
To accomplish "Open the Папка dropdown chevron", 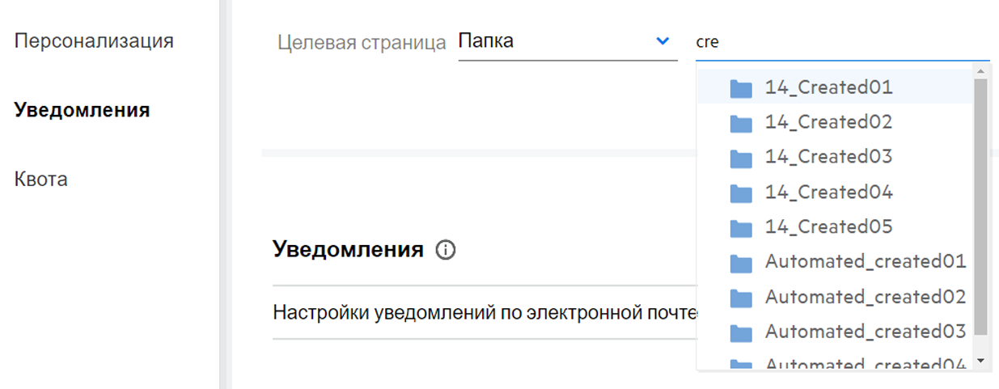I will coord(662,41).
